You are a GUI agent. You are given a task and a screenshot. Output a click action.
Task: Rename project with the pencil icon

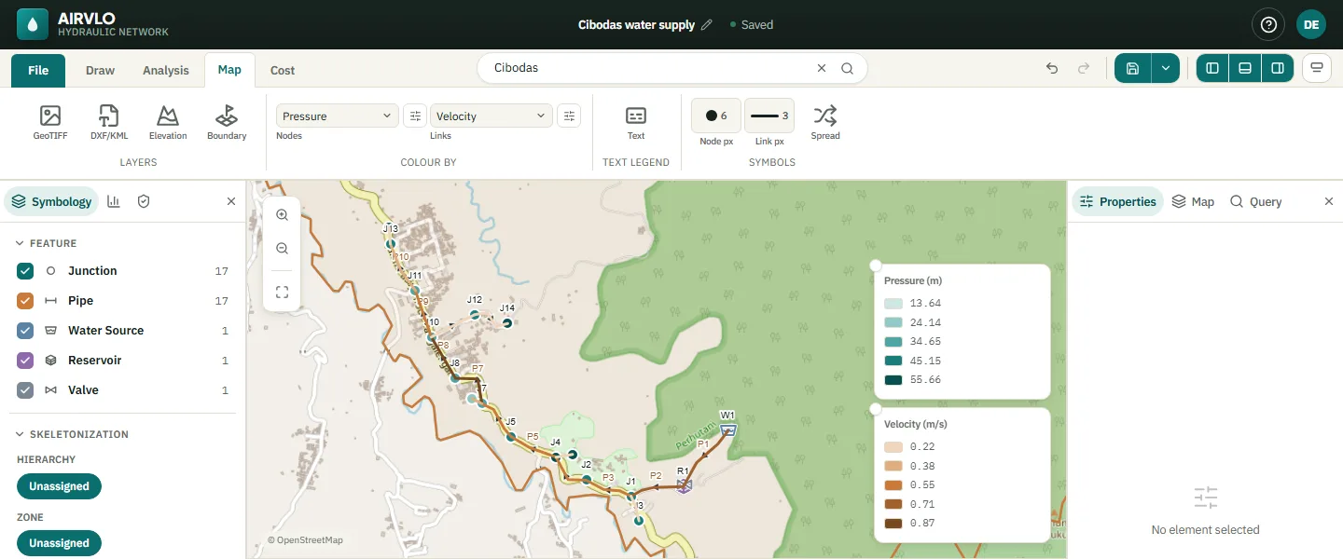click(707, 25)
